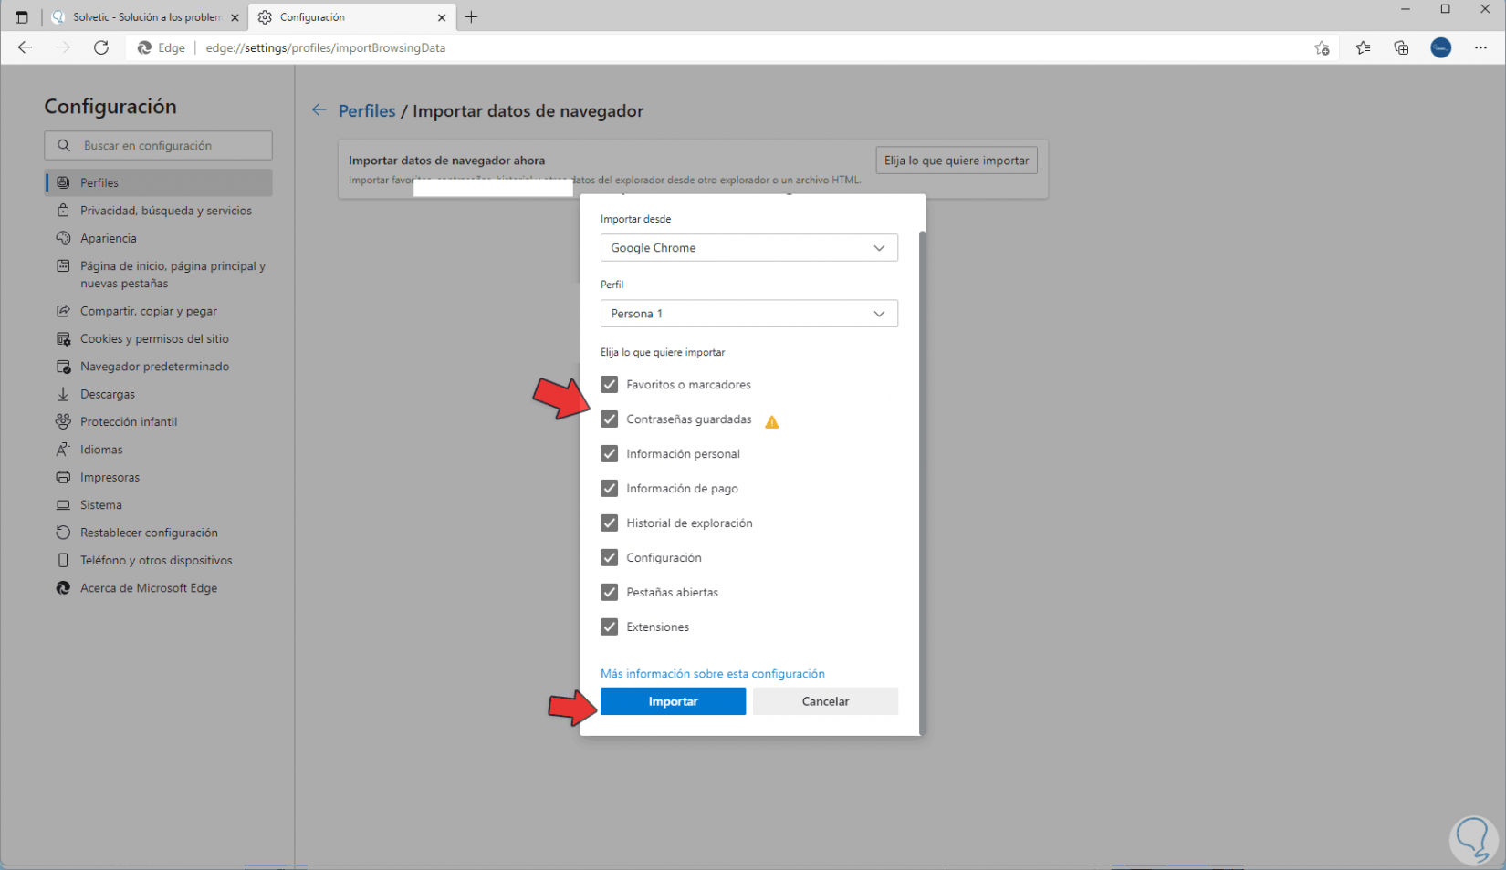Image resolution: width=1506 pixels, height=870 pixels.
Task: Open the Settings and more menu
Action: click(x=1480, y=48)
